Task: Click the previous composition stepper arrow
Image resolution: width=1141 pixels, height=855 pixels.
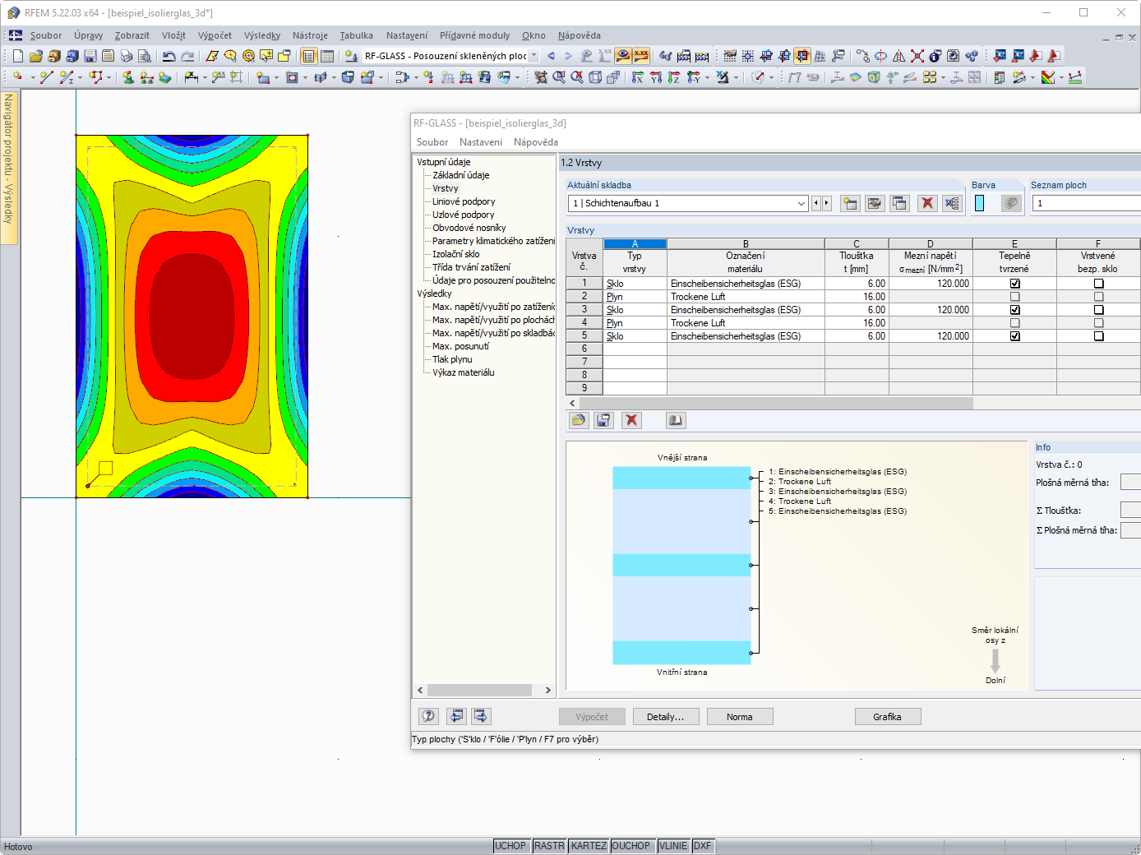Action: point(816,203)
